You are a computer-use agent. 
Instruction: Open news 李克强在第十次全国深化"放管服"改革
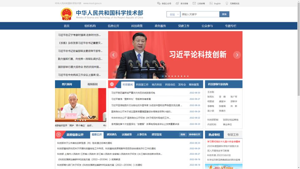pos(145,124)
